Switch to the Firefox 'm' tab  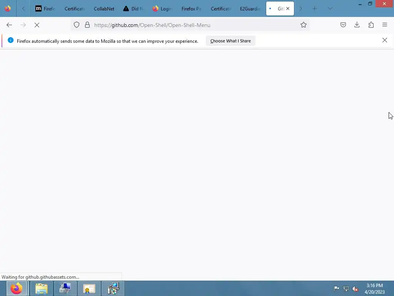45,8
